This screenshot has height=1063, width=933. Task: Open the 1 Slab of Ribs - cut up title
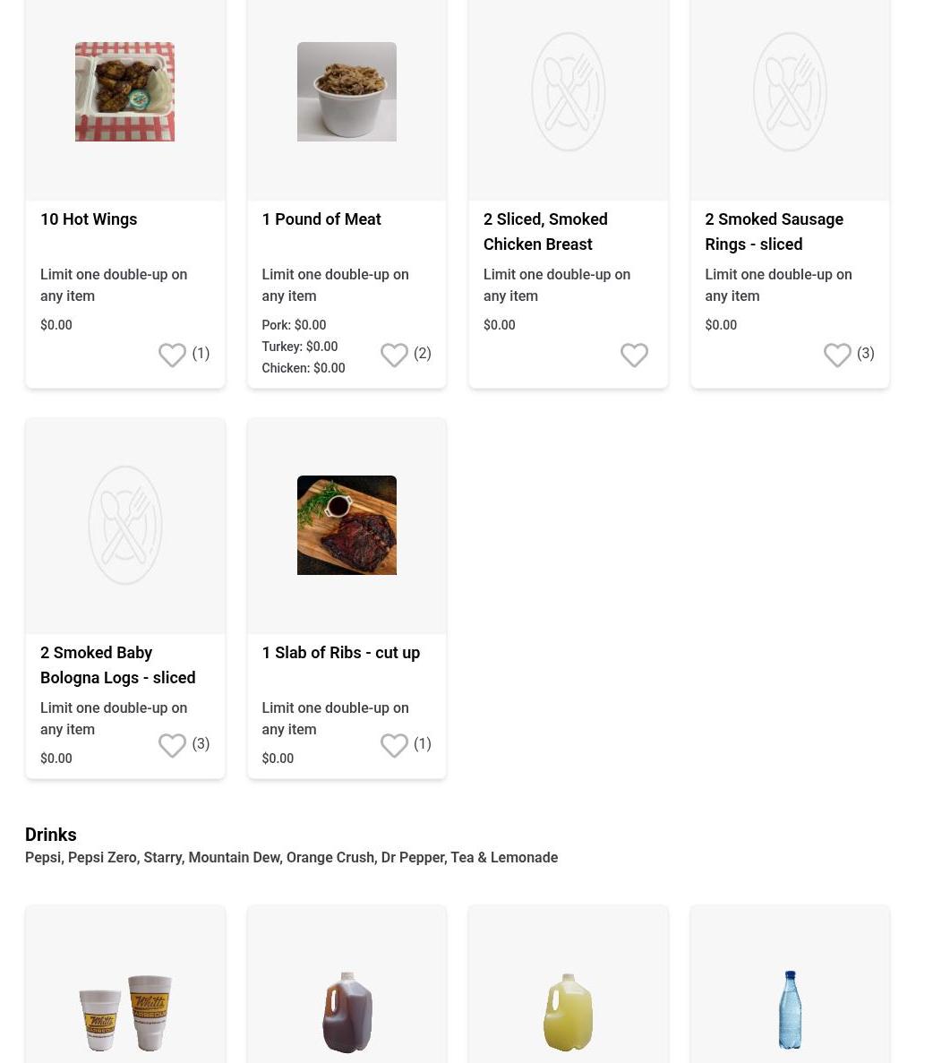click(341, 653)
